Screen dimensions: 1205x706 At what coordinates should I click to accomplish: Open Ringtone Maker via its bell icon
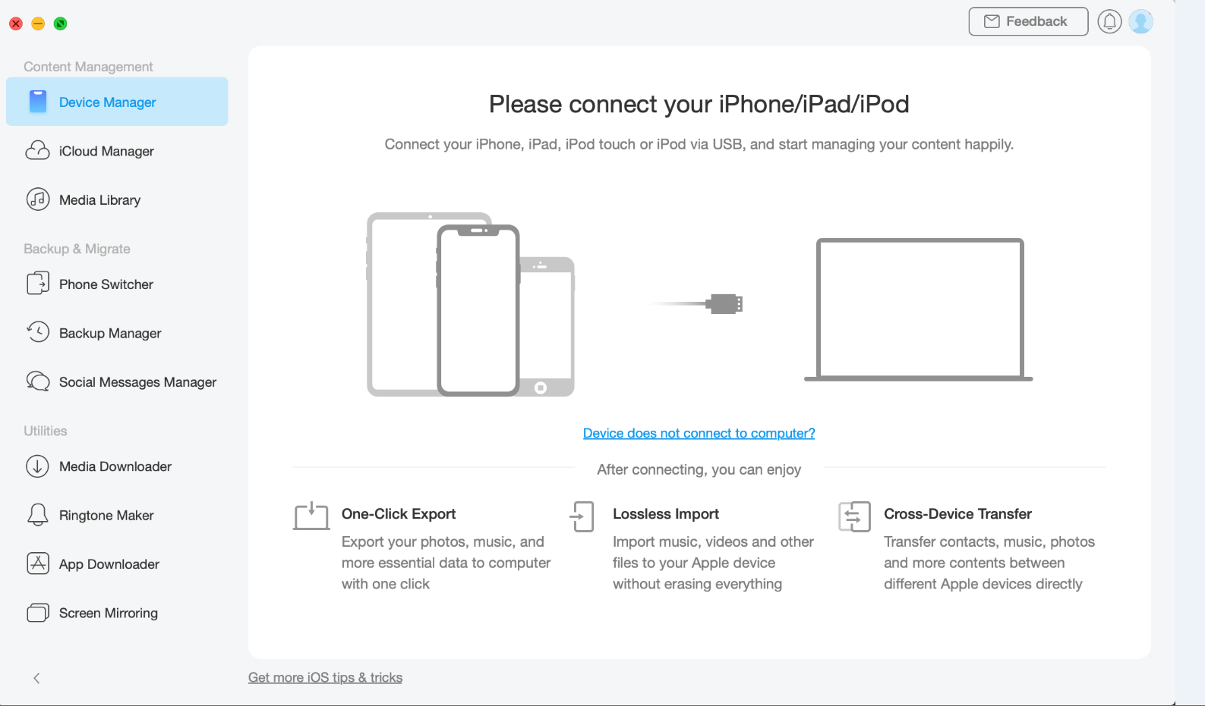(x=38, y=515)
